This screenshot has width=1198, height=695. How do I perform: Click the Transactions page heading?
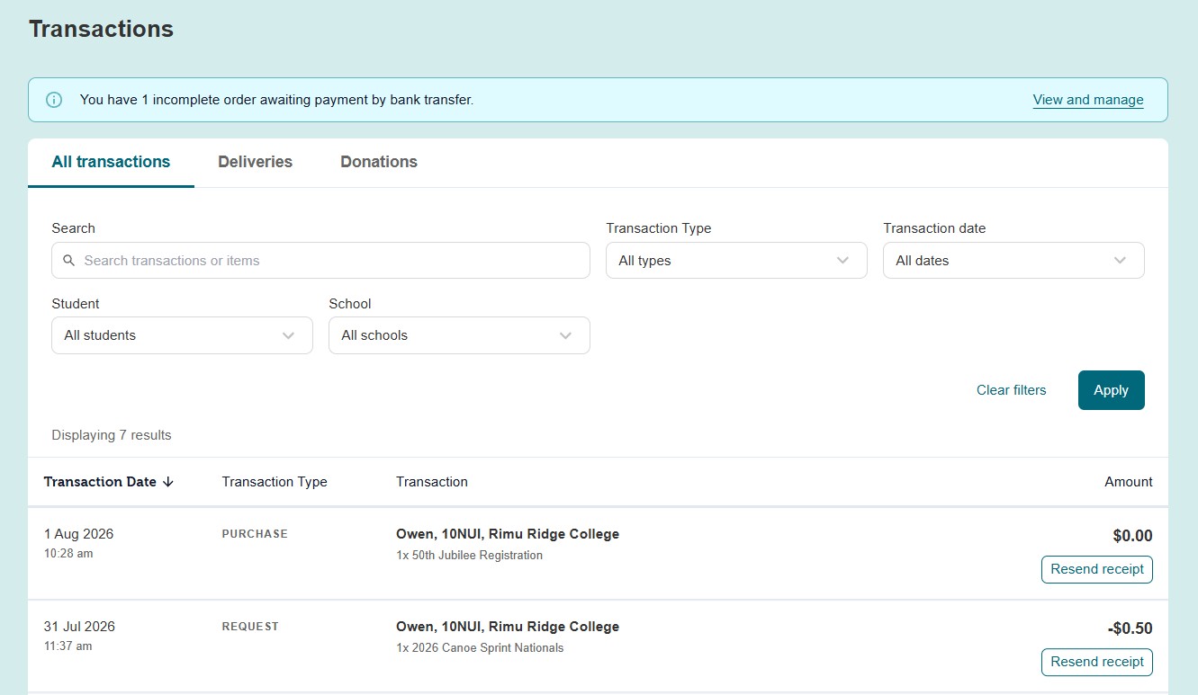tap(101, 29)
